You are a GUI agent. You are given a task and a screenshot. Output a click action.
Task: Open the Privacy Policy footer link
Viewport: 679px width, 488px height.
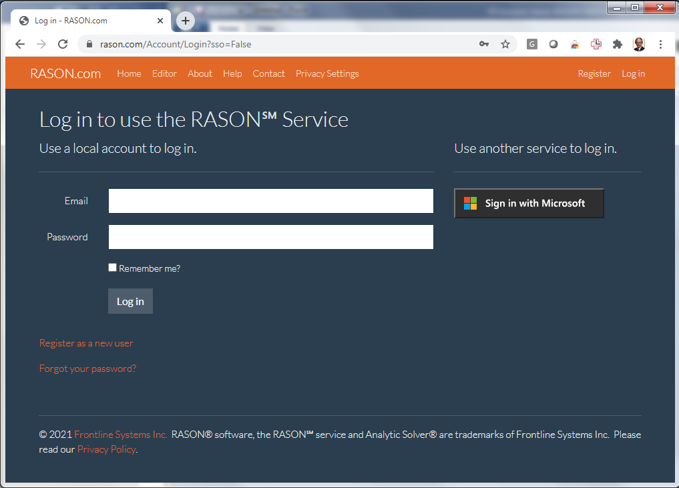point(107,449)
